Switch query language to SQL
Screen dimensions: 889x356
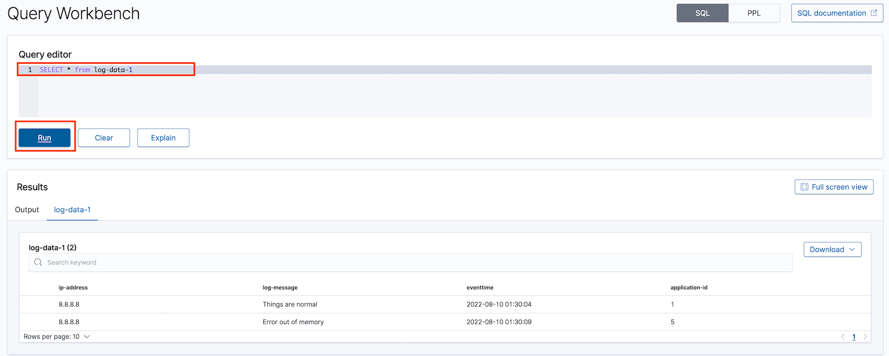click(x=702, y=13)
